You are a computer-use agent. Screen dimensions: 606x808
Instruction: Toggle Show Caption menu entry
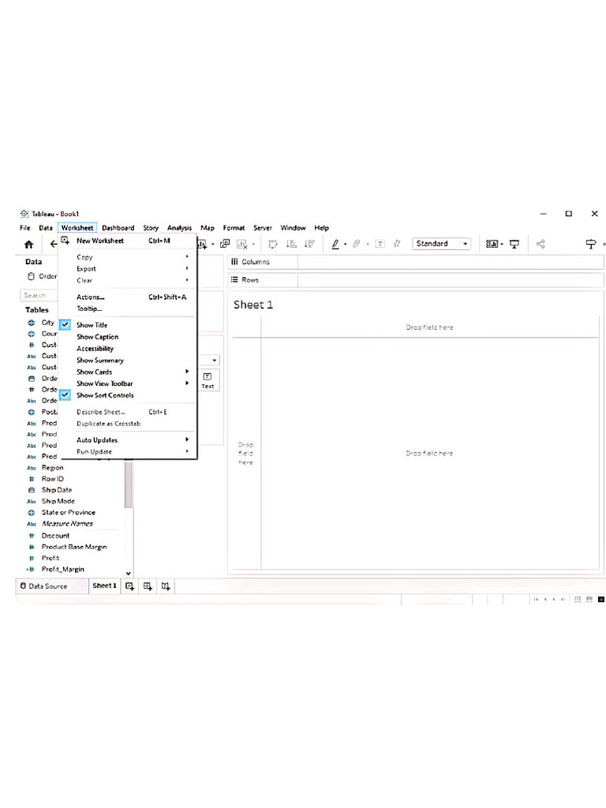[97, 336]
